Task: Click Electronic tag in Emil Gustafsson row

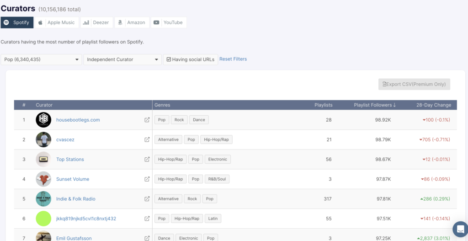Action: (189, 238)
